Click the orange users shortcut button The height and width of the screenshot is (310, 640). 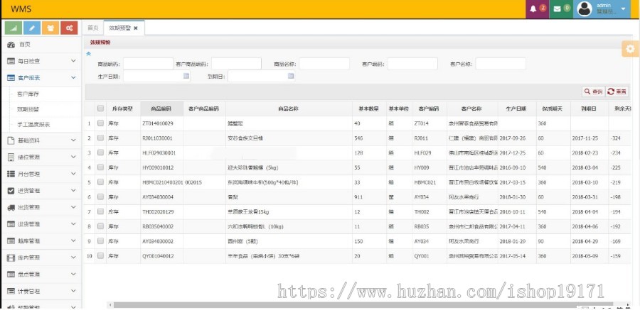tap(50, 28)
